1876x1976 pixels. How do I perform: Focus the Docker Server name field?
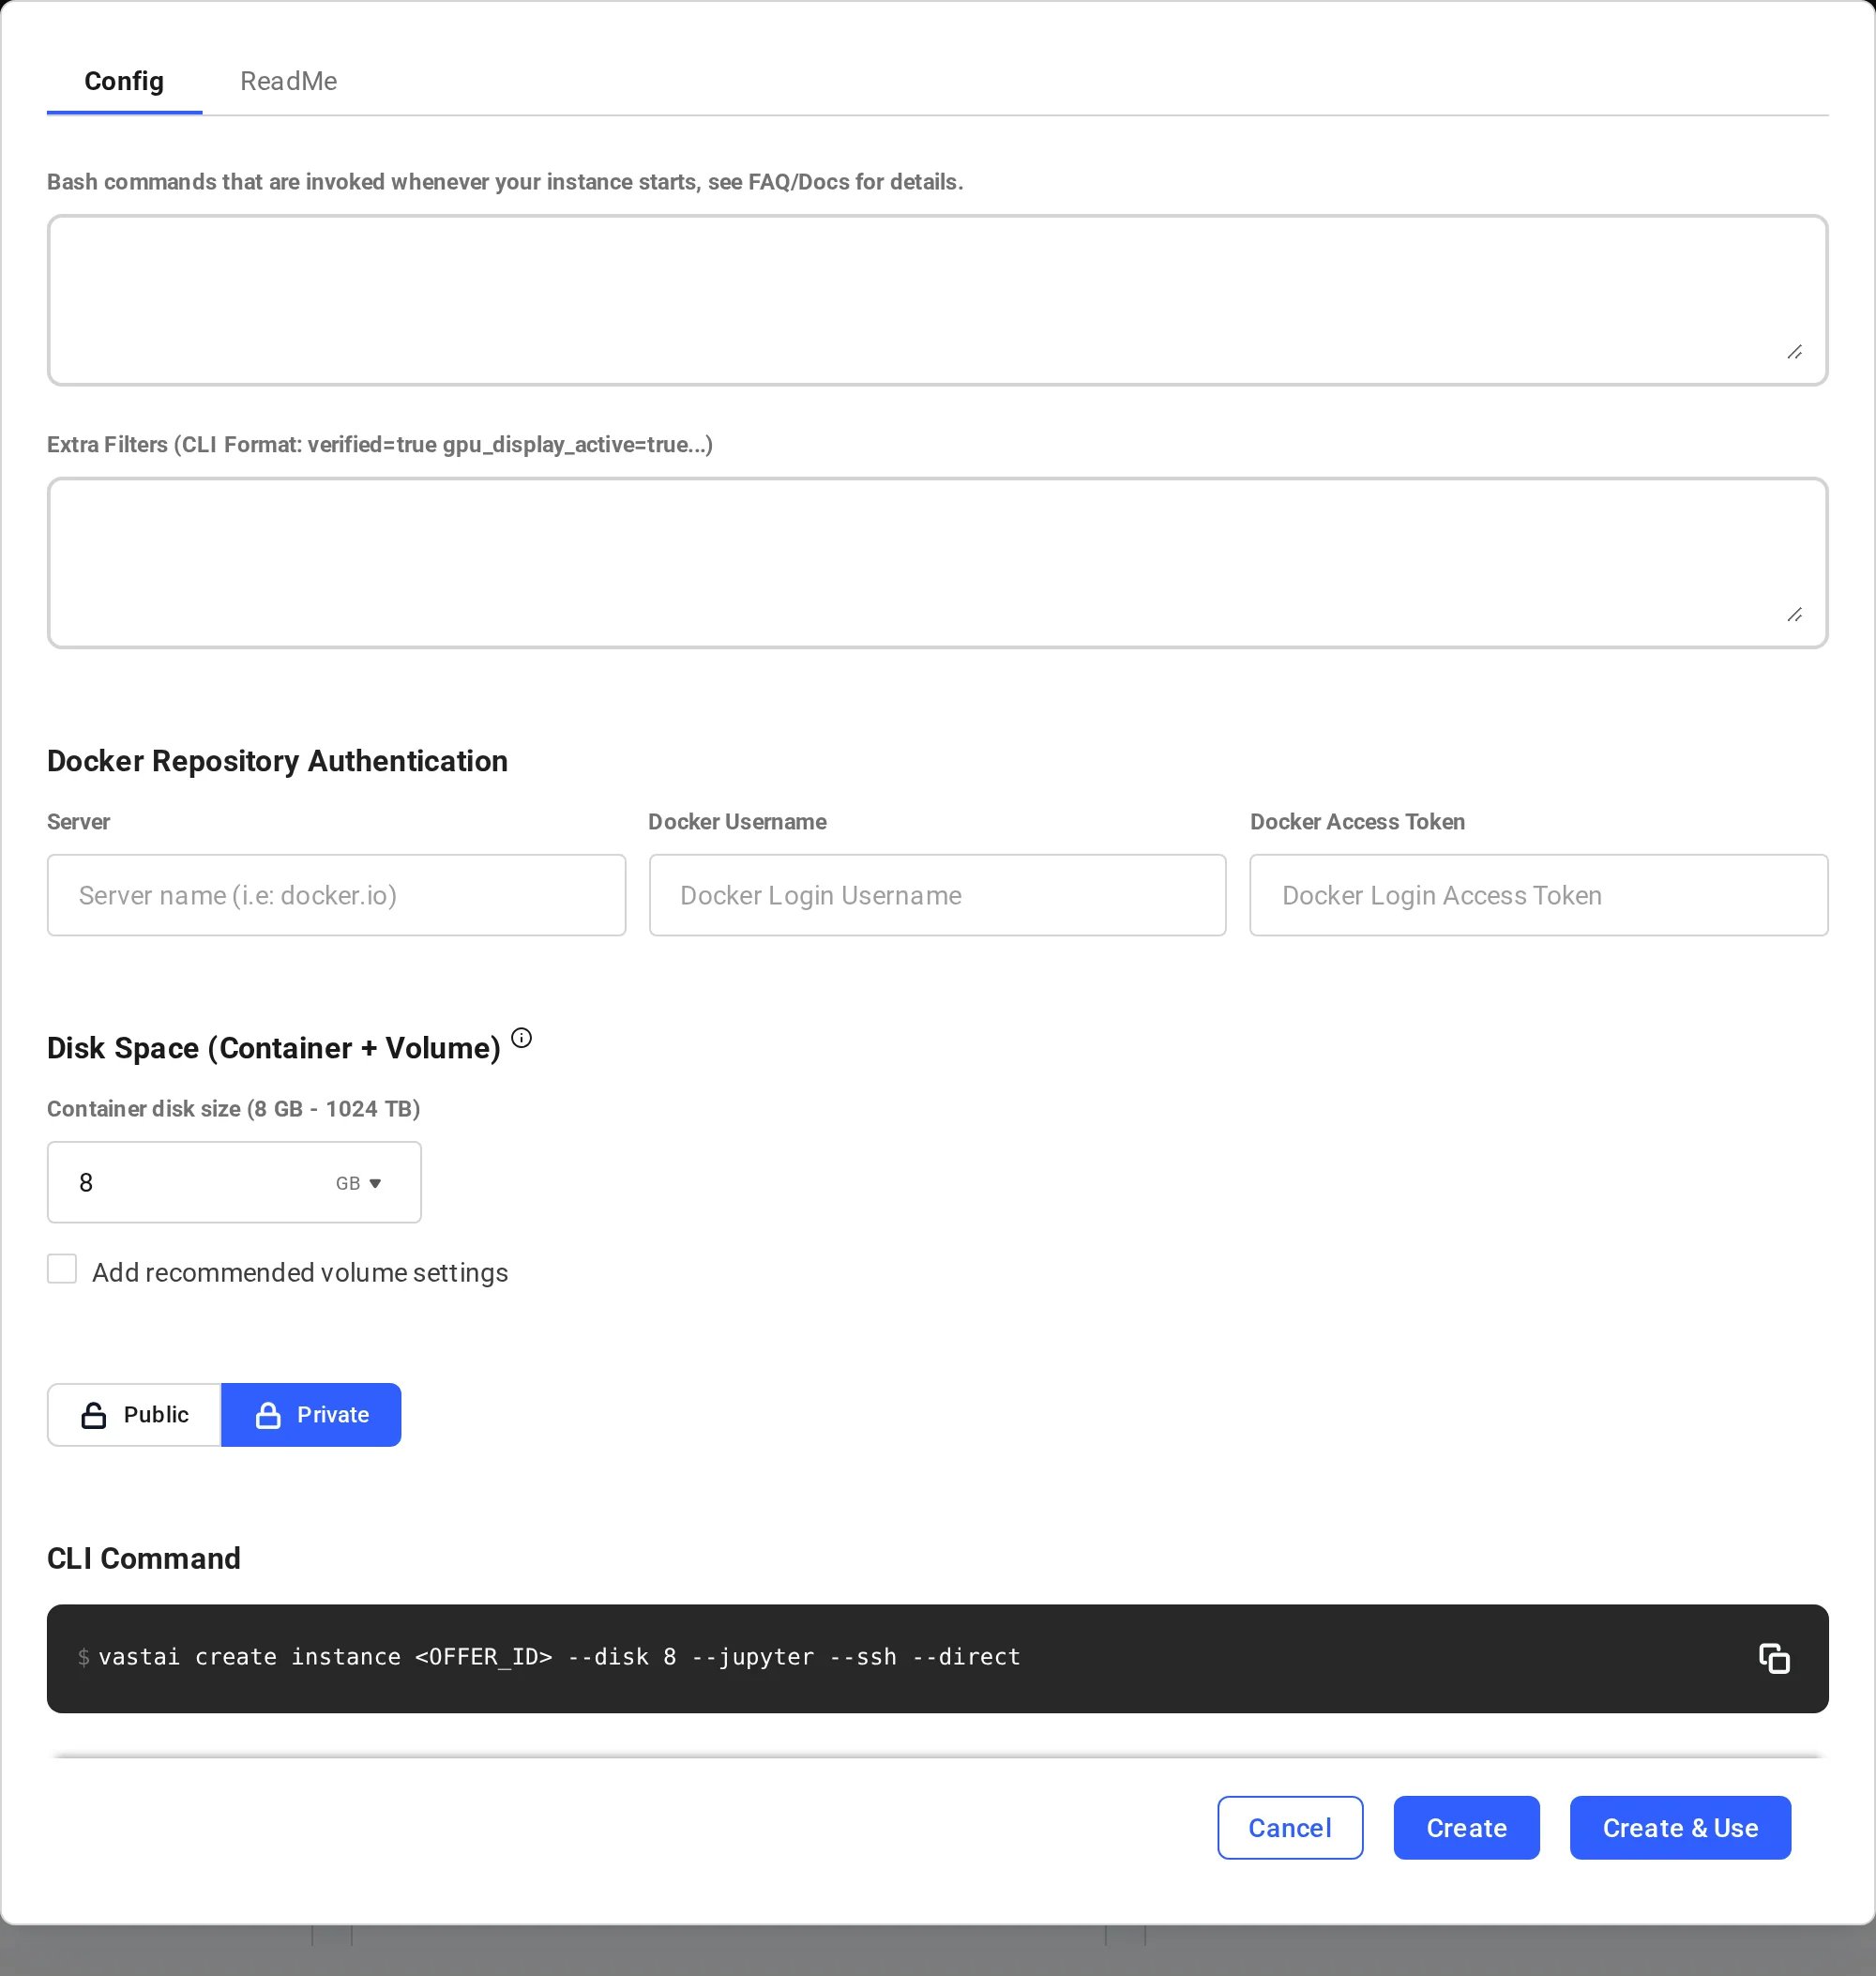tap(336, 895)
